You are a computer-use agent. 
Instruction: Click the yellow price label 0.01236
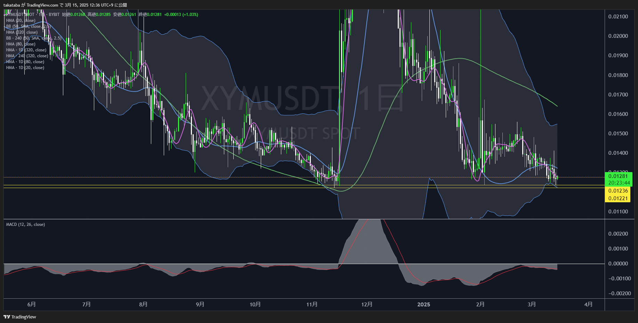pyautogui.click(x=618, y=191)
